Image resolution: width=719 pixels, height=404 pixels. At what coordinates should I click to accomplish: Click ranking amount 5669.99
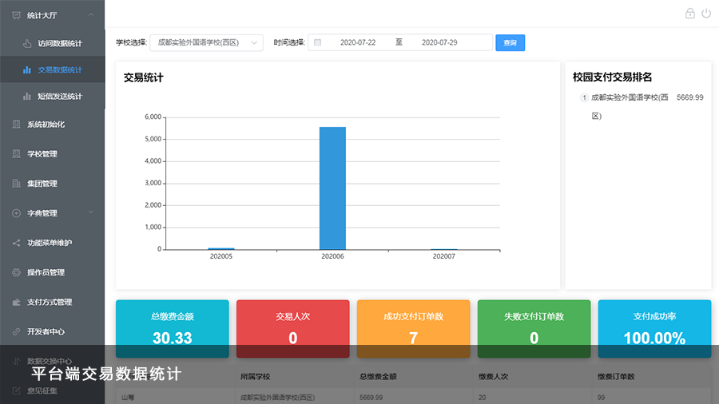[x=689, y=97]
